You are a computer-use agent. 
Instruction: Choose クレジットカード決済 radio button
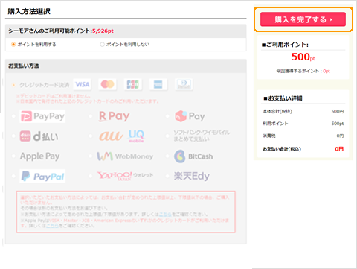pyautogui.click(x=13, y=85)
